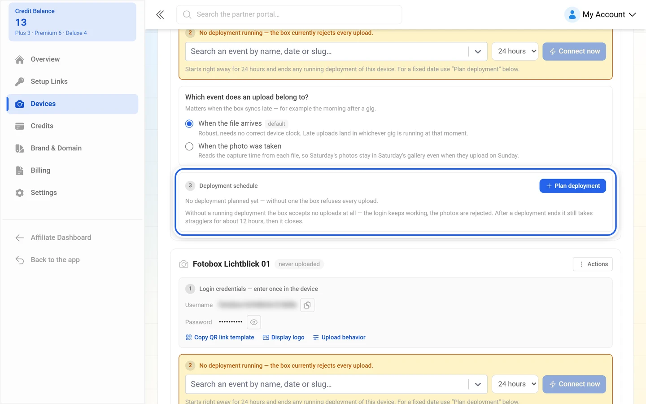Click 'No deployment planned yet' notice text

pos(282,201)
